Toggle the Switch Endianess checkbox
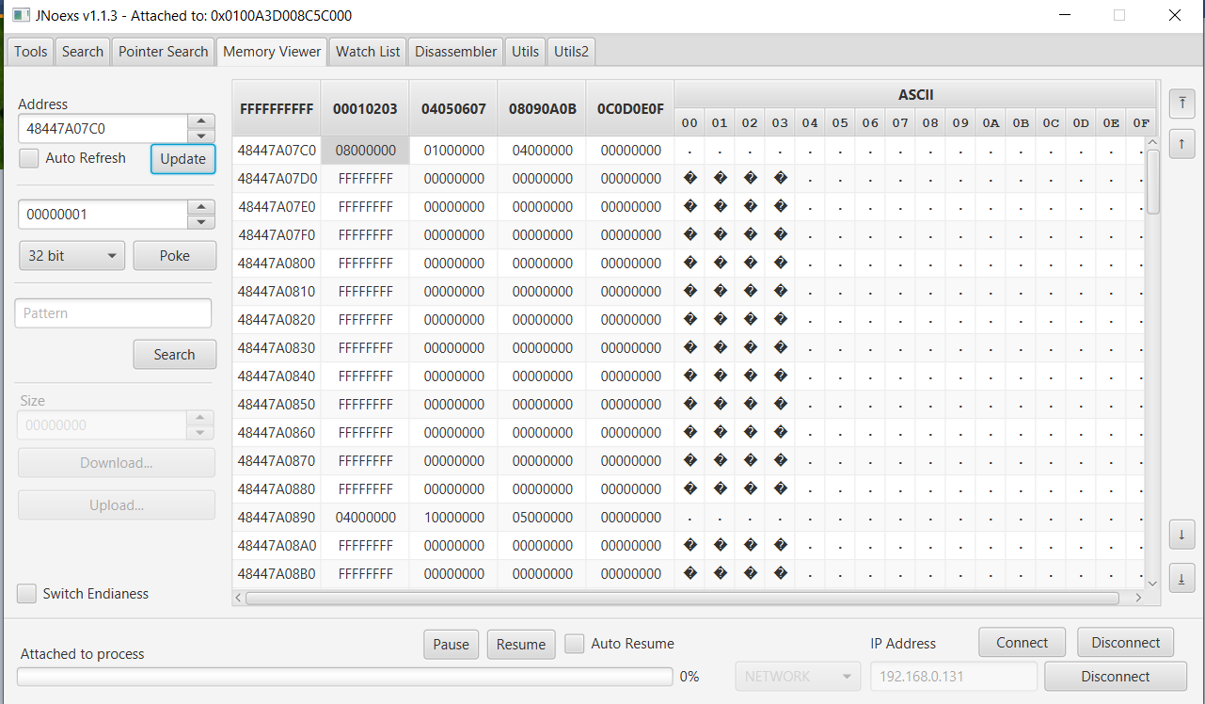Viewport: 1205px width, 704px height. [27, 594]
